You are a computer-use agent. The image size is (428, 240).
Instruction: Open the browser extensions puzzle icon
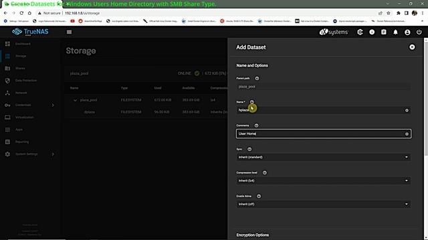click(x=399, y=13)
